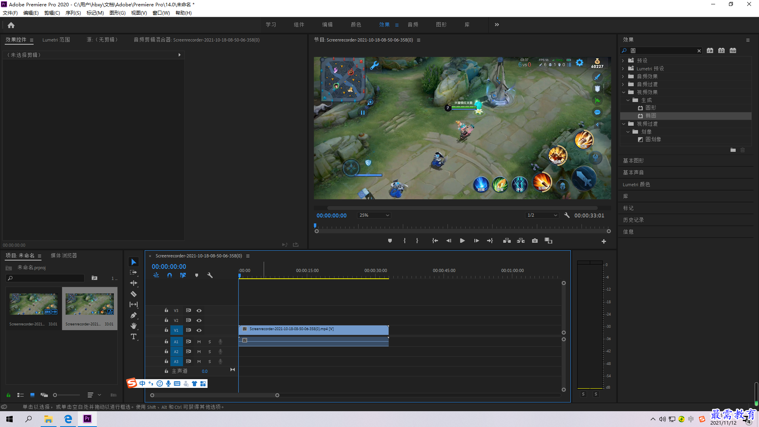This screenshot has width=759, height=427.
Task: Select the Slip tool
Action: point(134,304)
